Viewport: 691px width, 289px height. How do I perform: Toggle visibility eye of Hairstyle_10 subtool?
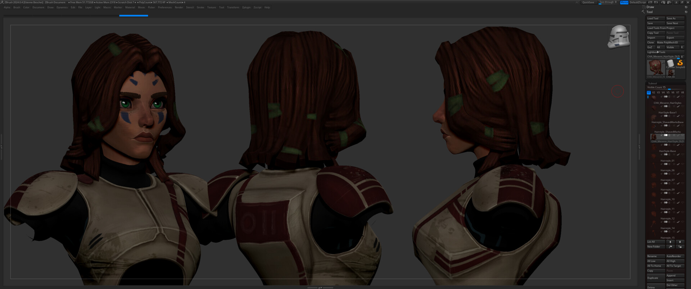pos(682,193)
